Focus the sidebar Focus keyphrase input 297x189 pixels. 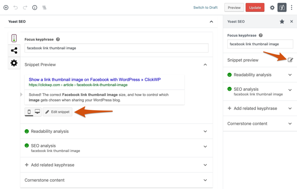click(x=260, y=44)
